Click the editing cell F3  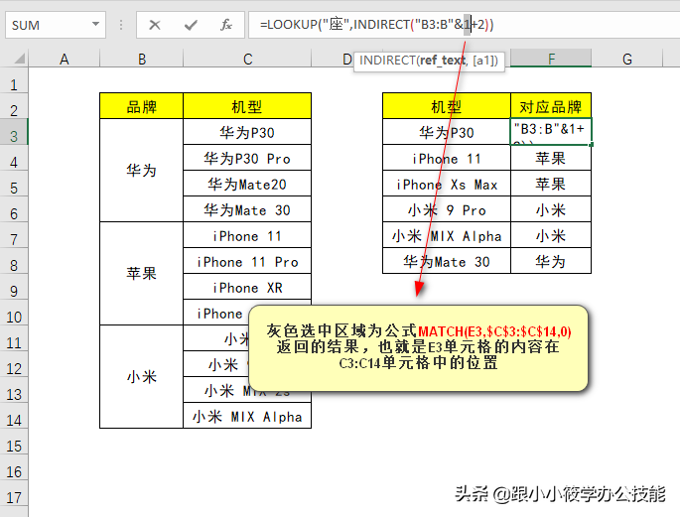point(551,131)
